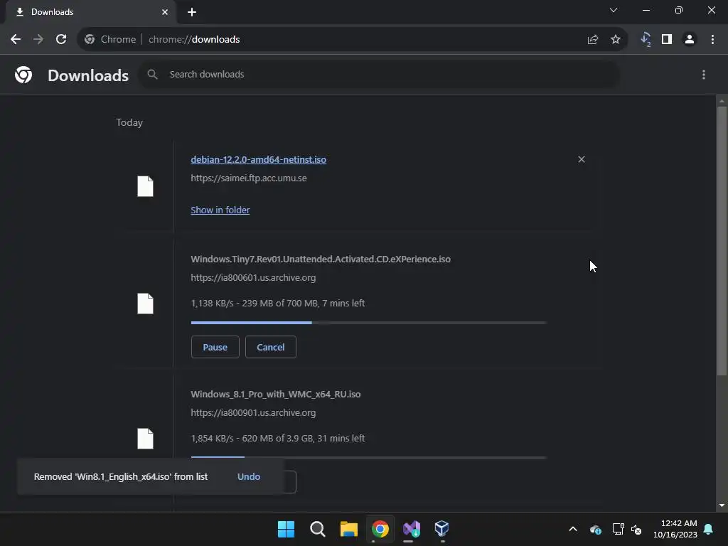
Task: Click the https://ia800901.us.archive.org source URL
Action: point(253,412)
